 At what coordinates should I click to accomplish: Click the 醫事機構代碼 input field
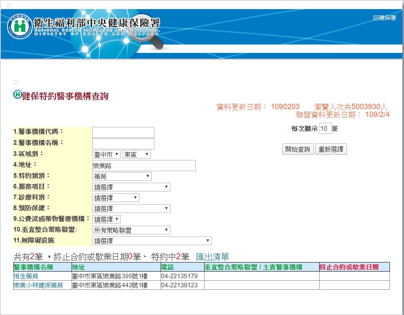click(x=123, y=132)
